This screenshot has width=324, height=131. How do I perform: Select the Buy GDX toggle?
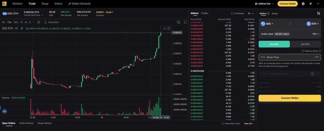point(274,44)
